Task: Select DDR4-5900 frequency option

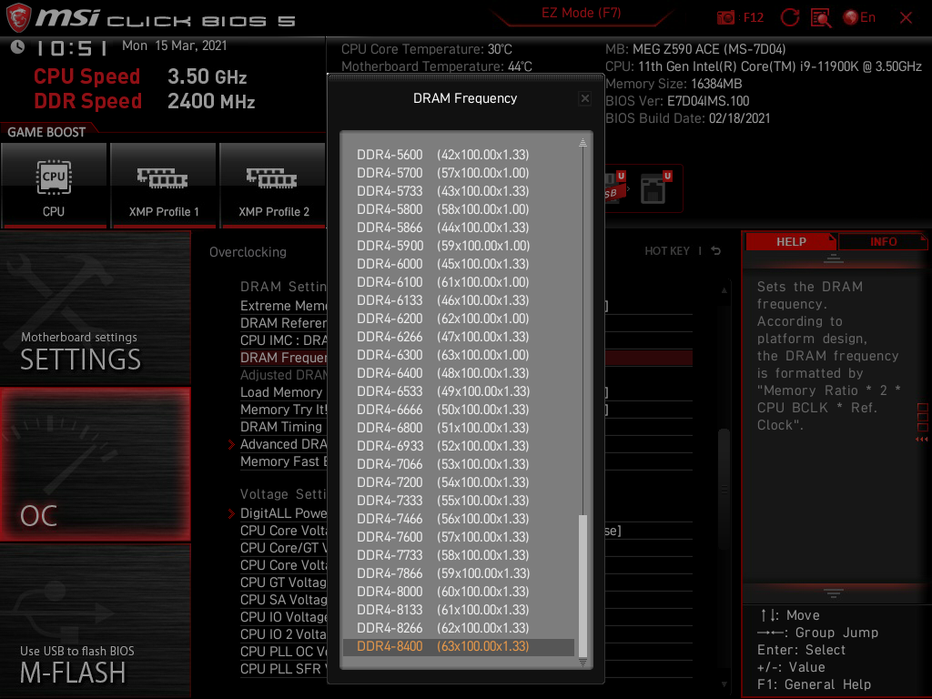Action: coord(459,246)
